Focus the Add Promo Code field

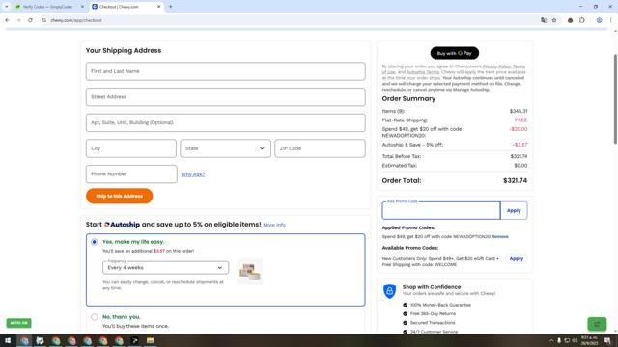(x=441, y=210)
